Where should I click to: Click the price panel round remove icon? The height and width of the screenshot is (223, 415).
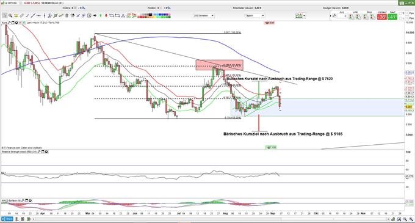coord(16,23)
